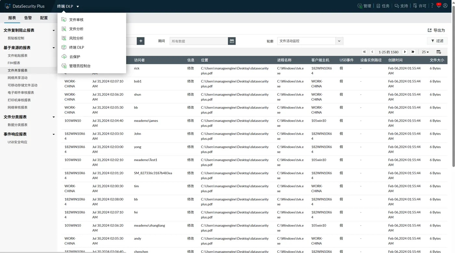Open the user profile icon

click(x=445, y=6)
